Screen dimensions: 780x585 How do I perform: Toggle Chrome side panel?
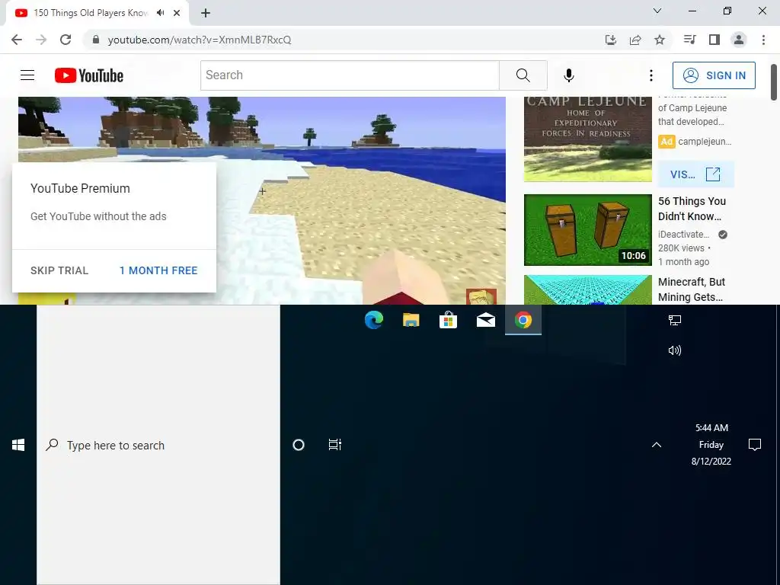tap(714, 40)
